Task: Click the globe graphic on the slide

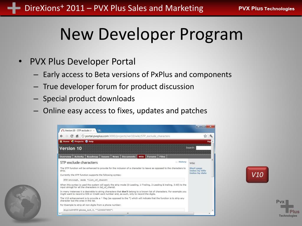Action: click(23, 203)
